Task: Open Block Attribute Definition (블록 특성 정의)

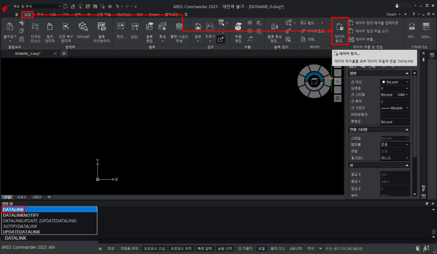Action: click(275, 32)
